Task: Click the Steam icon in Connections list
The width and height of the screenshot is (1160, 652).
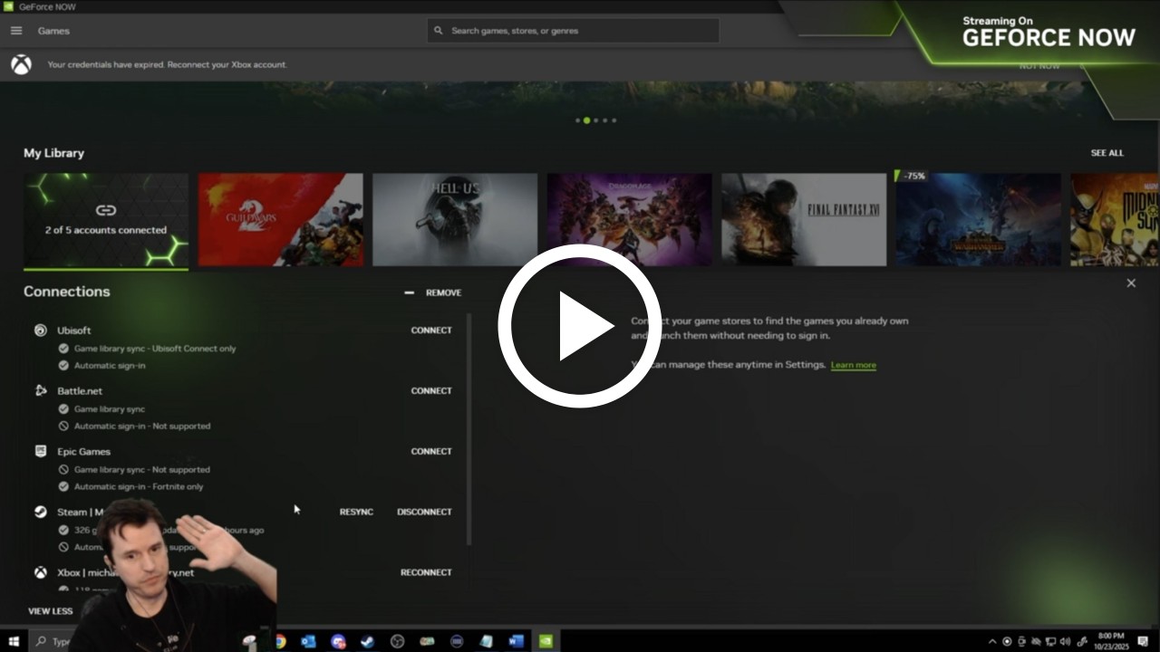Action: coord(41,512)
